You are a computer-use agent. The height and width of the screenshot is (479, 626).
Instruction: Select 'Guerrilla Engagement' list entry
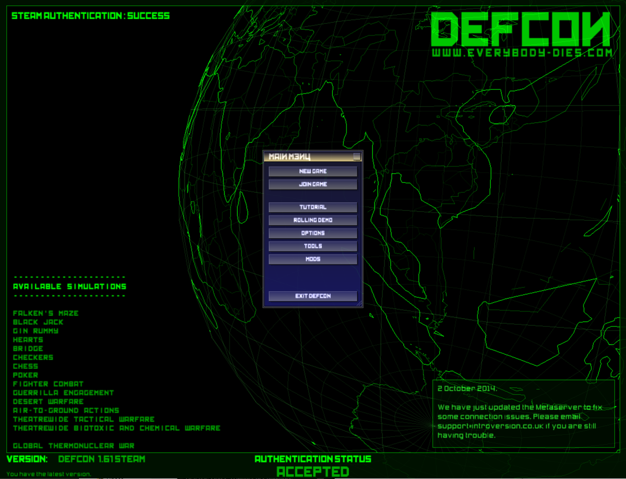[x=64, y=393]
